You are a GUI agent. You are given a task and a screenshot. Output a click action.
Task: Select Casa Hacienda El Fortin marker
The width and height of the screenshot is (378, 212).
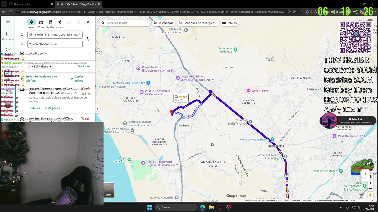click(x=334, y=136)
